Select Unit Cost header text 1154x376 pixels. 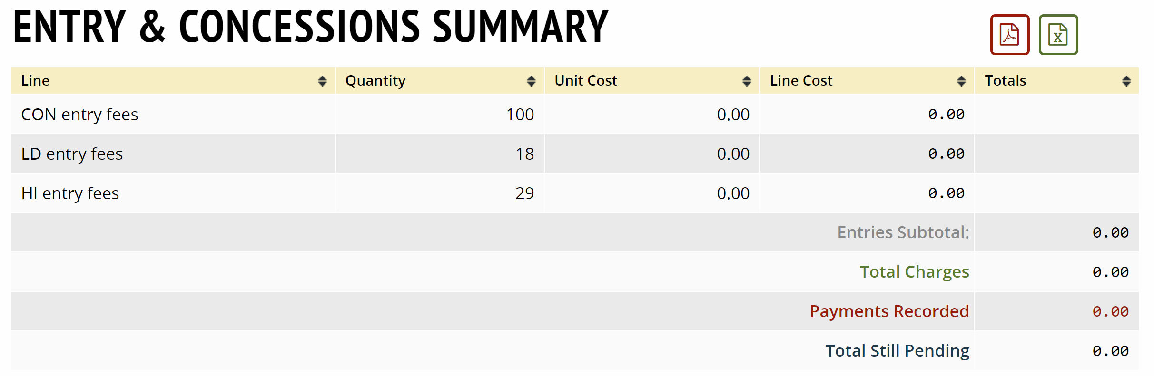585,81
